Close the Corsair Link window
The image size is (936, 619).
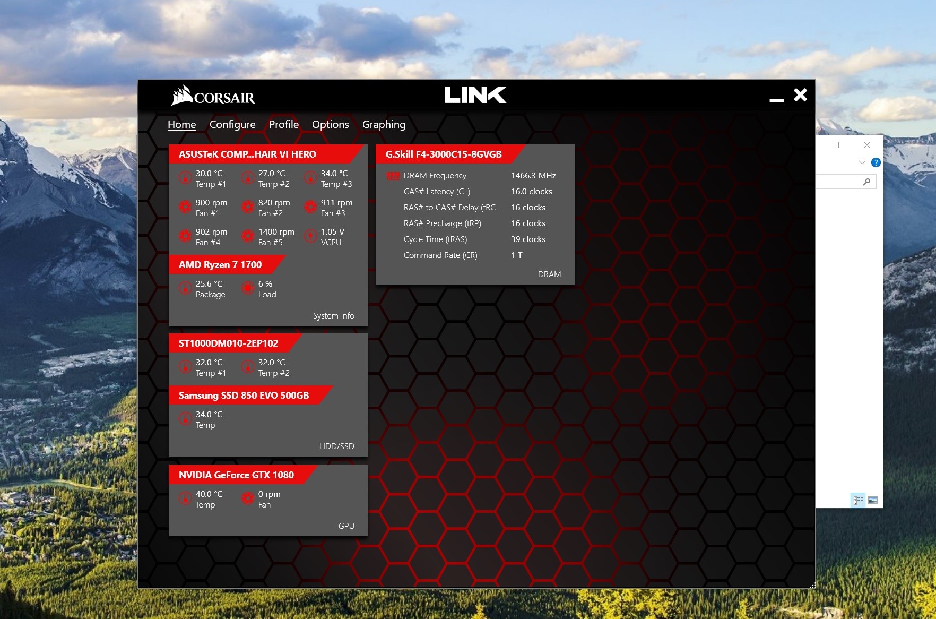click(800, 95)
